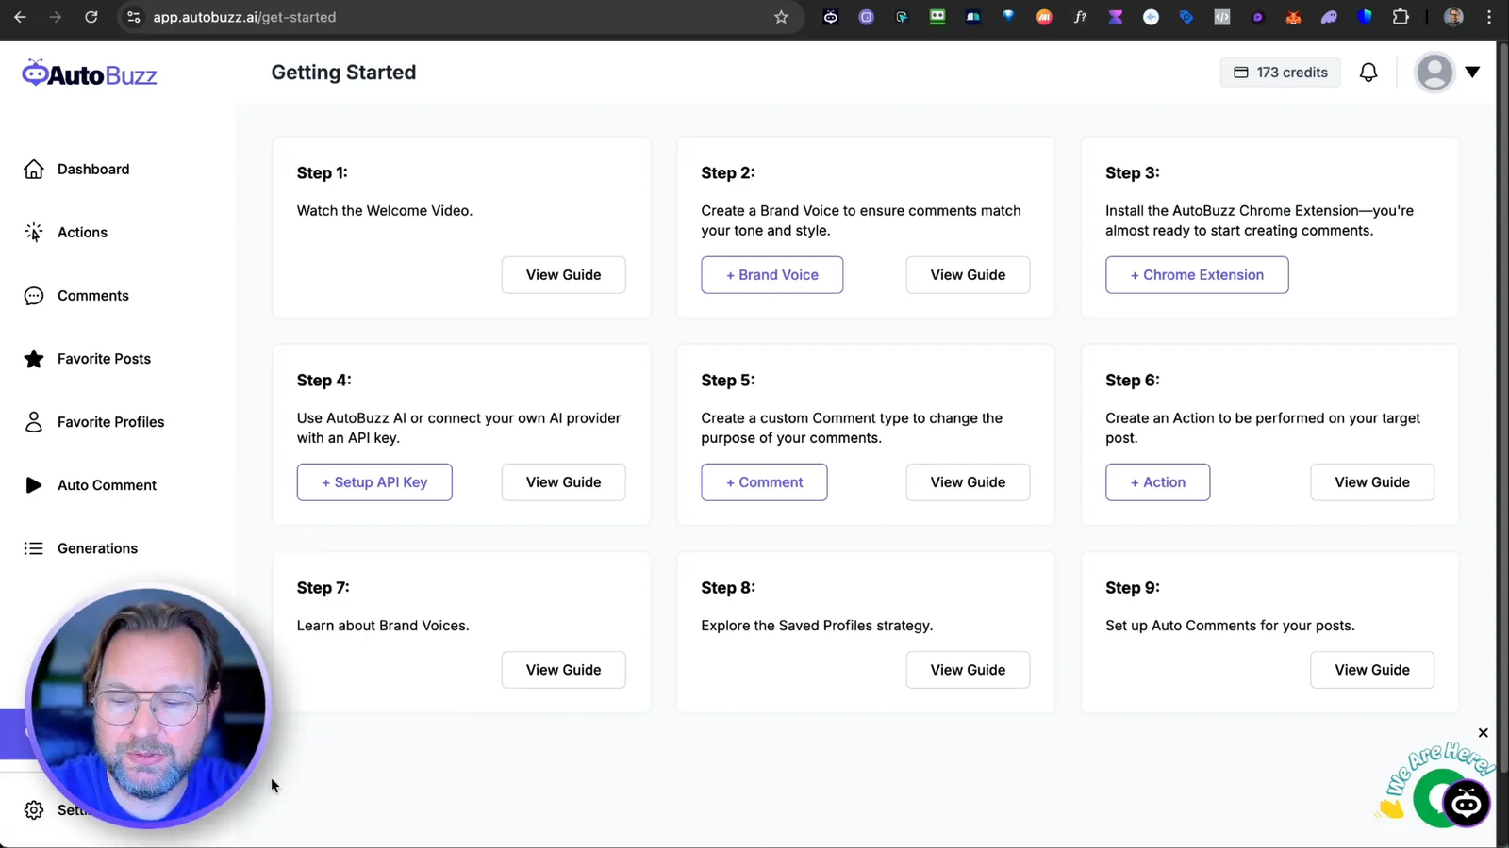Click View Guide for Step 8
The image size is (1509, 848).
point(968,670)
